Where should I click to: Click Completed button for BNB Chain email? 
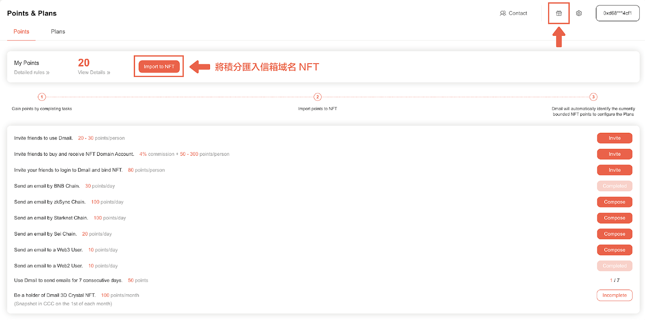(x=614, y=186)
